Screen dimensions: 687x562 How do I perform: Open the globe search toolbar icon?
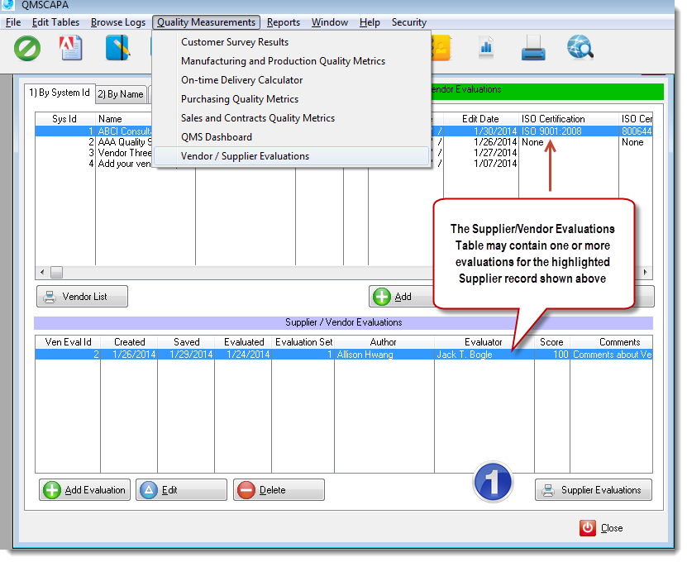[580, 49]
